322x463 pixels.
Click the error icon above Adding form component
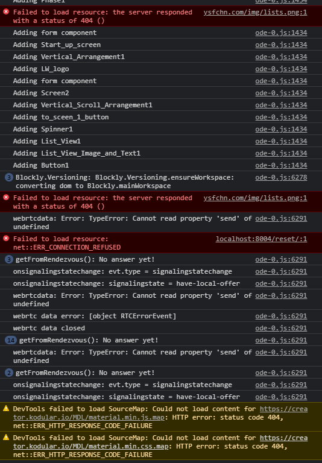[x=6, y=12]
